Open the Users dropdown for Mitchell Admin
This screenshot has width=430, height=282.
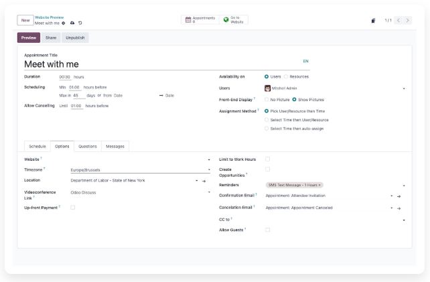point(403,88)
